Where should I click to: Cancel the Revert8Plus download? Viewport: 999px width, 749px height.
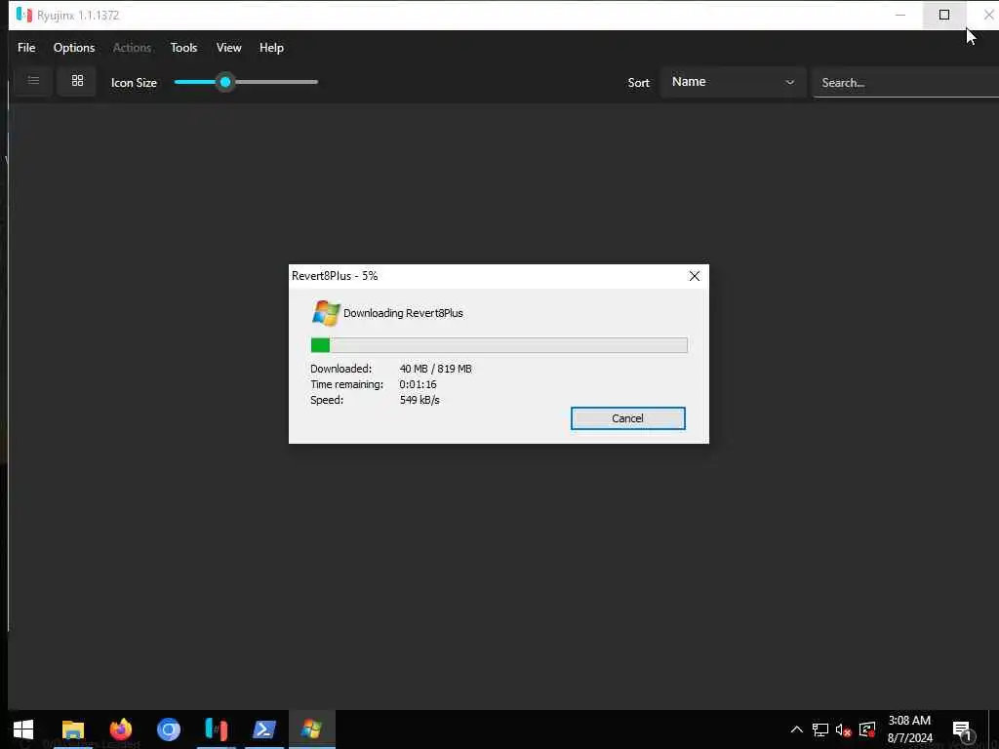pyautogui.click(x=627, y=418)
